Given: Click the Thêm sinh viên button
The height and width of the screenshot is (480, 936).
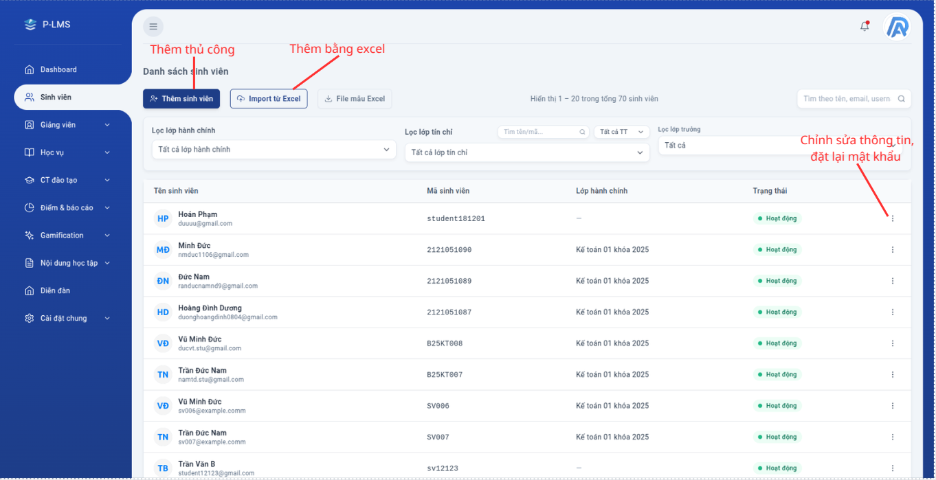Looking at the screenshot, I should point(181,99).
